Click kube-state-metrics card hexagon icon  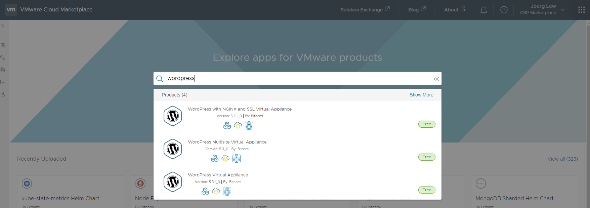tap(27, 183)
